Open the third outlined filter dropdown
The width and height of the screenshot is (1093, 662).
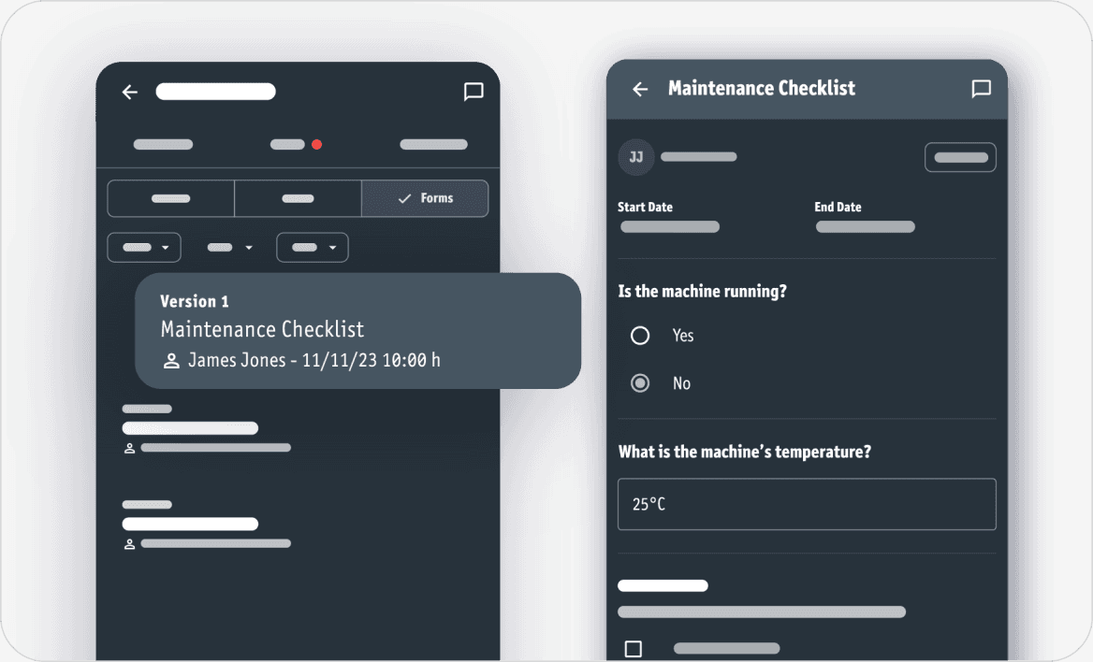coord(313,248)
